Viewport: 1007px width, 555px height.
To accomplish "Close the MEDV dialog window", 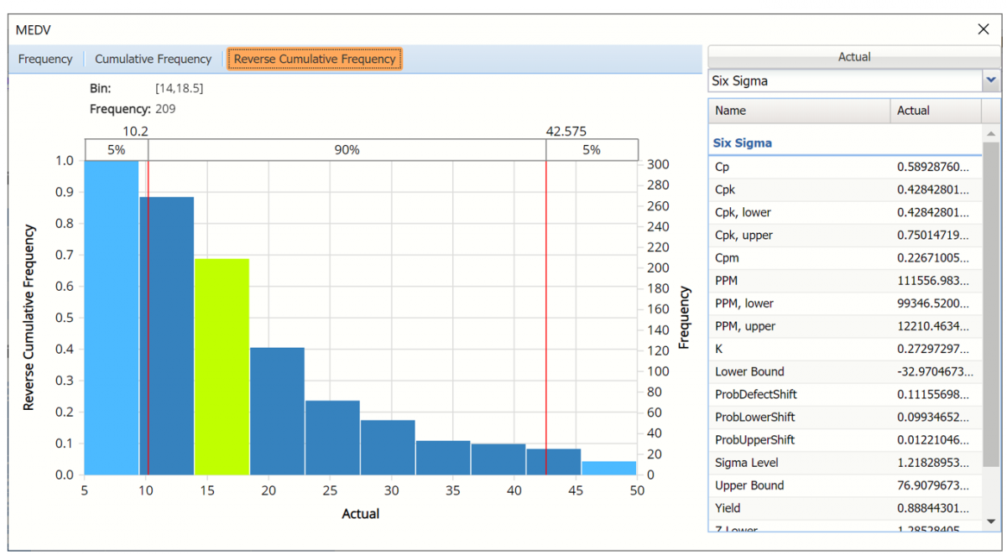I will 984,29.
